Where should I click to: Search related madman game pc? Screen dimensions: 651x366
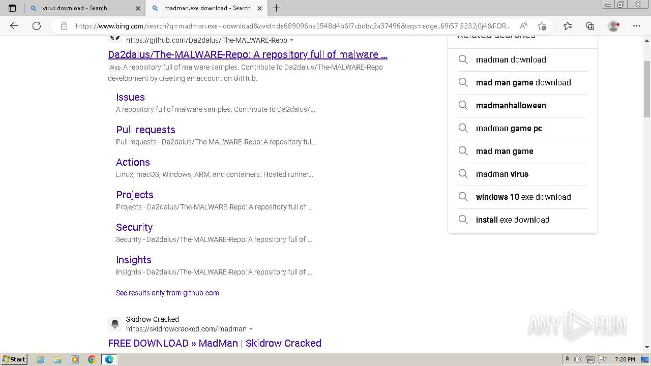(x=523, y=128)
